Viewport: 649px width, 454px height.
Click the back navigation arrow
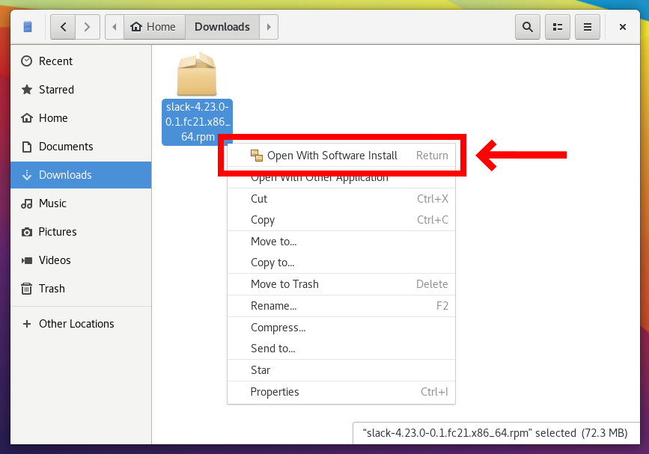pyautogui.click(x=63, y=27)
